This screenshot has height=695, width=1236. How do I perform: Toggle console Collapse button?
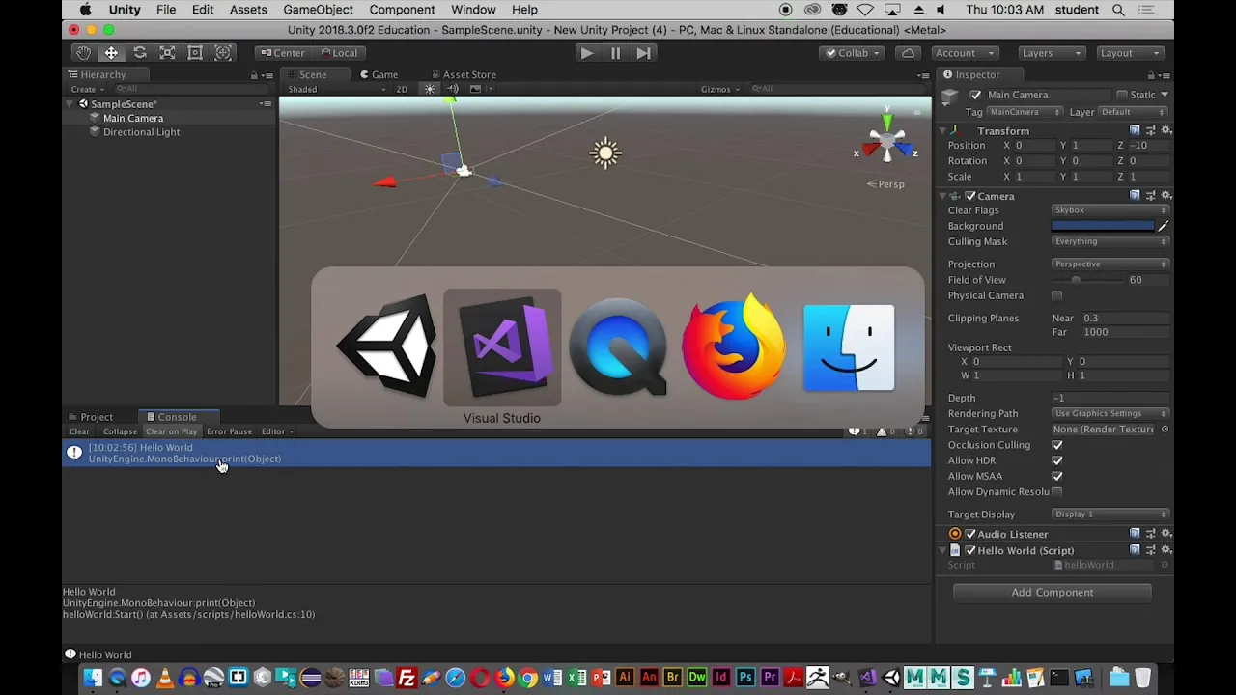(x=121, y=431)
